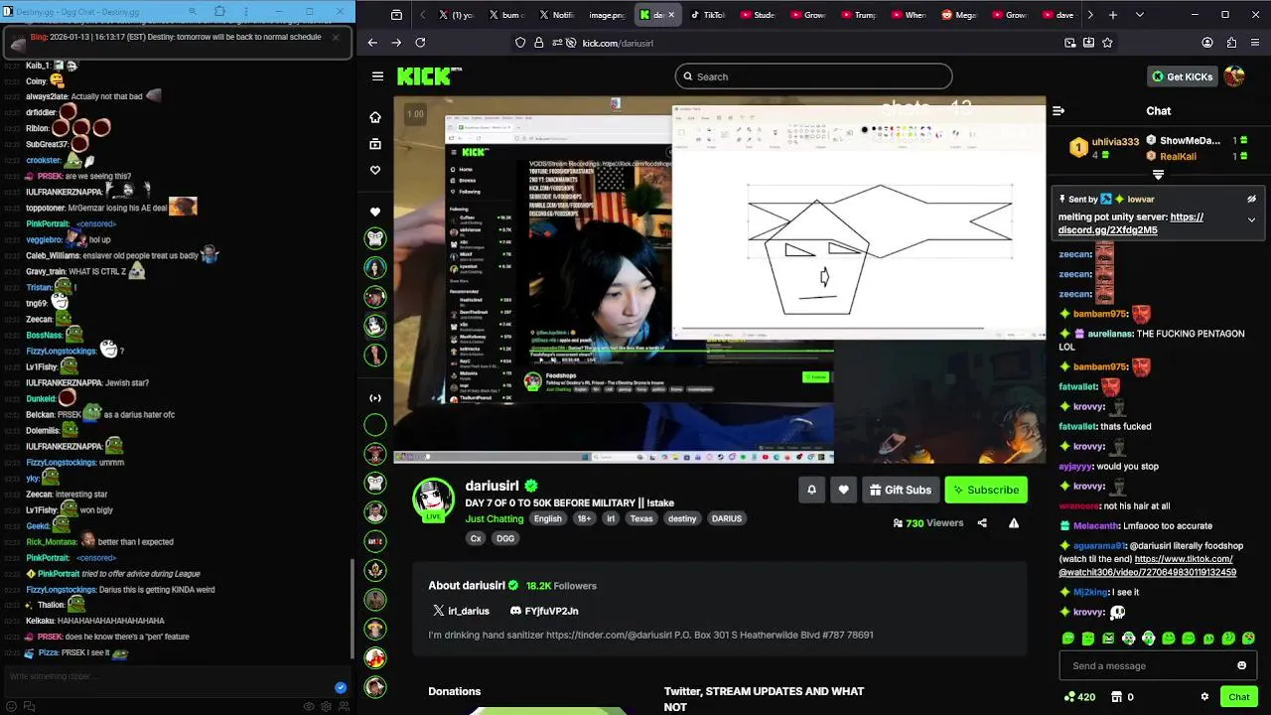Image resolution: width=1271 pixels, height=715 pixels.
Task: Expand the gift leaderboard chevron
Action: (1158, 175)
